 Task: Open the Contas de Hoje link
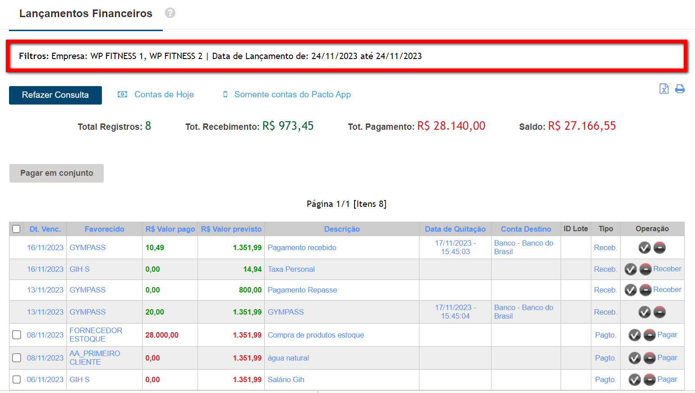tap(164, 95)
